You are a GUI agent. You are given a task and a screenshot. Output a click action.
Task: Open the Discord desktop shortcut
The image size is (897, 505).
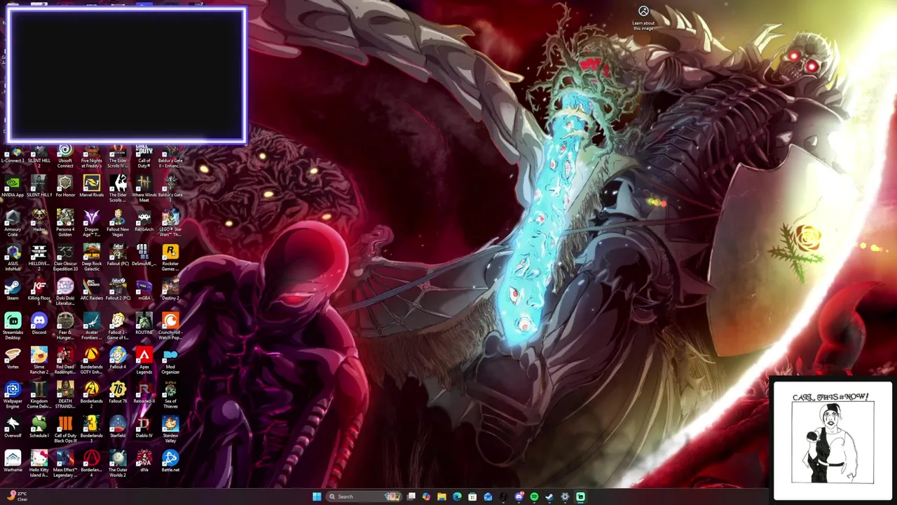tap(39, 325)
